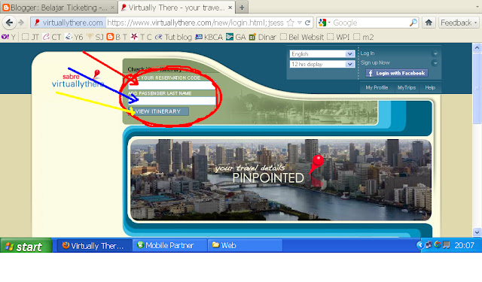Open the Bel Websit bookmark
482x282 pixels.
(x=302, y=37)
